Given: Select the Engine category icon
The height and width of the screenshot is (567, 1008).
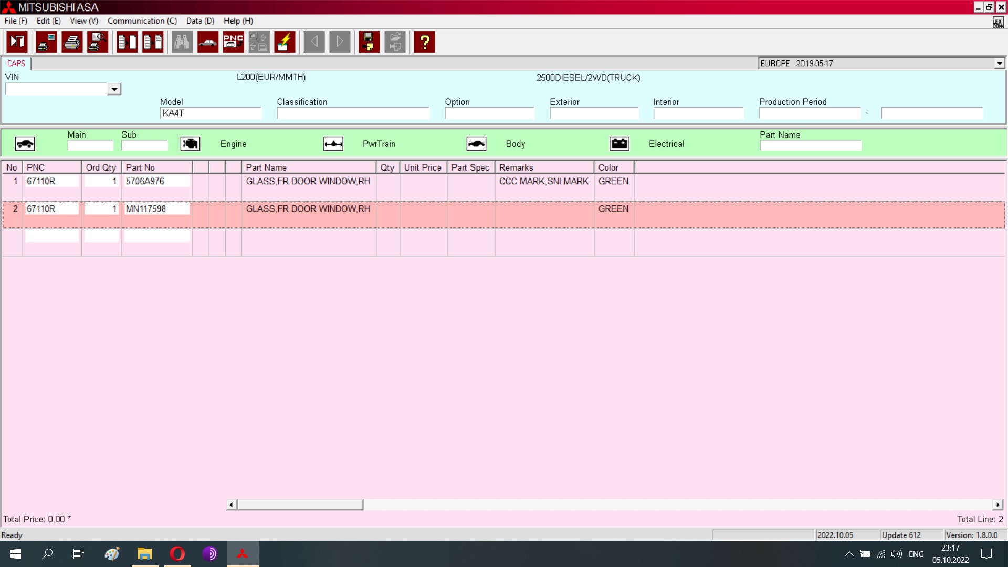Looking at the screenshot, I should 190,144.
